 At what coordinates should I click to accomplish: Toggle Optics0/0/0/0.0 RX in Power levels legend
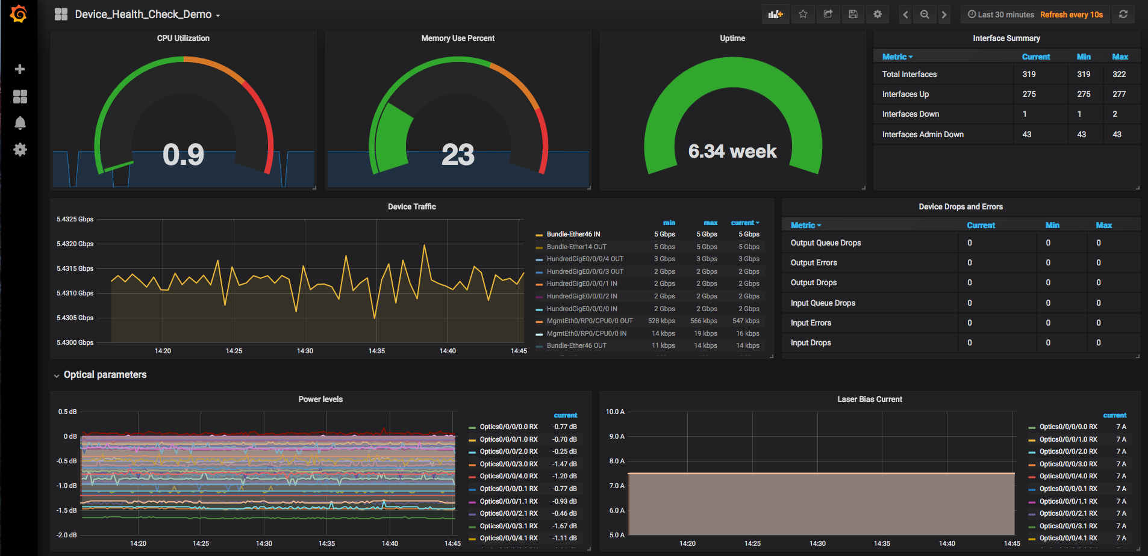click(508, 427)
